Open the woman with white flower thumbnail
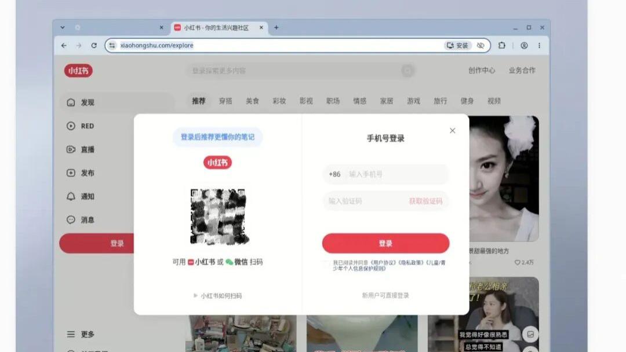The width and height of the screenshot is (626, 352). pos(504,178)
